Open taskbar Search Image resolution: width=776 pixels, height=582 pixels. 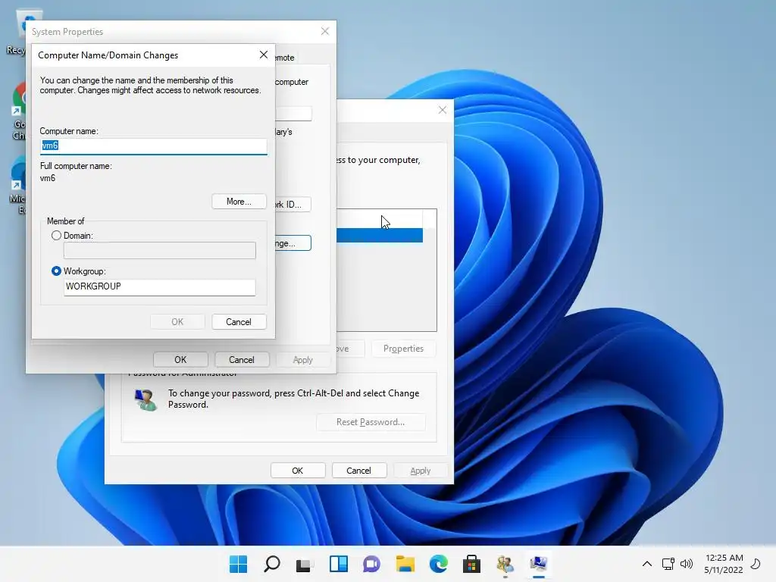point(272,564)
